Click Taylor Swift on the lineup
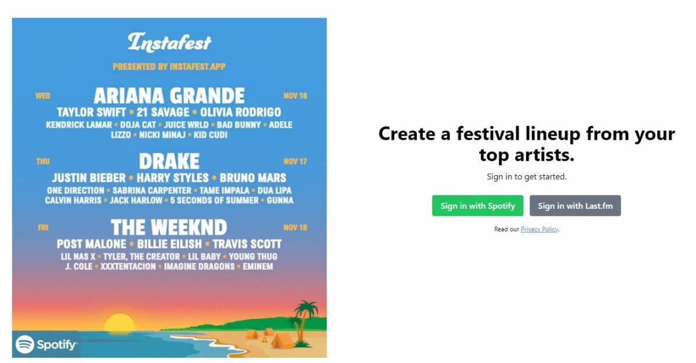The width and height of the screenshot is (696, 363). coord(92,112)
